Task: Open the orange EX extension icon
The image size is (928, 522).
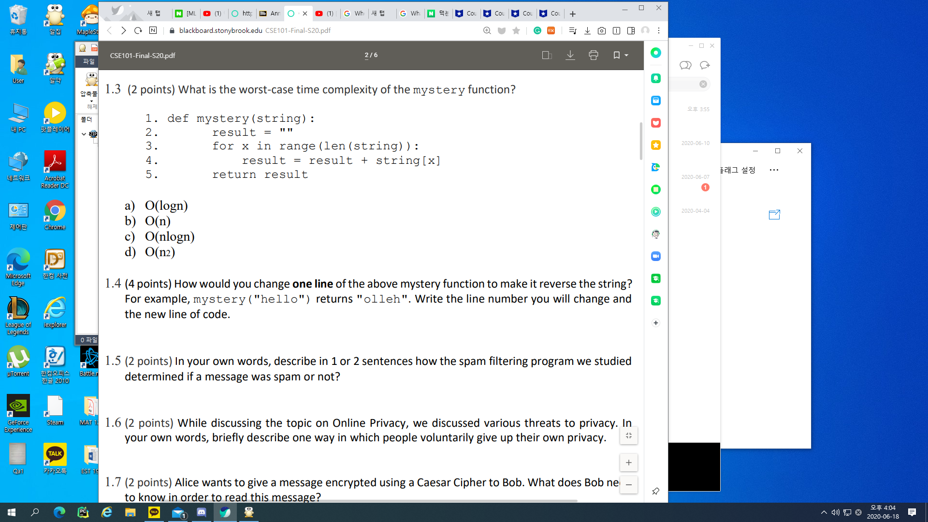Action: coord(551,30)
